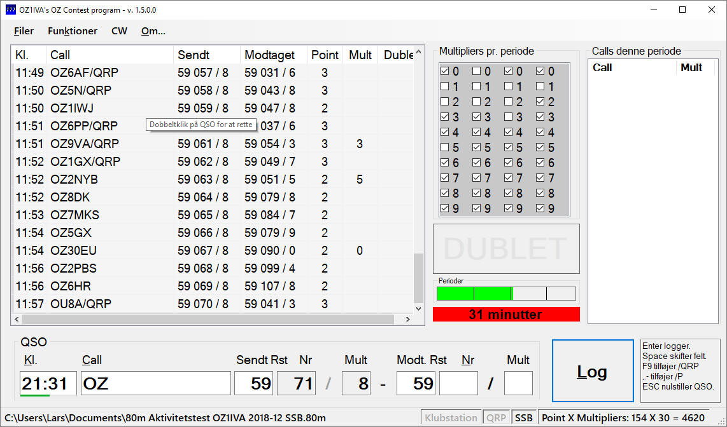727x427 pixels.
Task: Toggle the SSB mode button
Action: click(x=524, y=417)
